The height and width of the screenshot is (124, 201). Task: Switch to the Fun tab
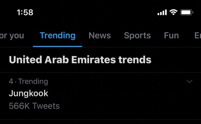tap(171, 35)
